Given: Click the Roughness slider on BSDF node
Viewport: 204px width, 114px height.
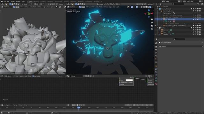Looking at the screenshot, I should [126, 82].
